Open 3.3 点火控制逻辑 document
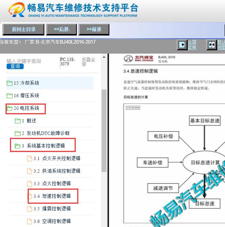This screenshot has height=227, width=225. click(x=52, y=184)
